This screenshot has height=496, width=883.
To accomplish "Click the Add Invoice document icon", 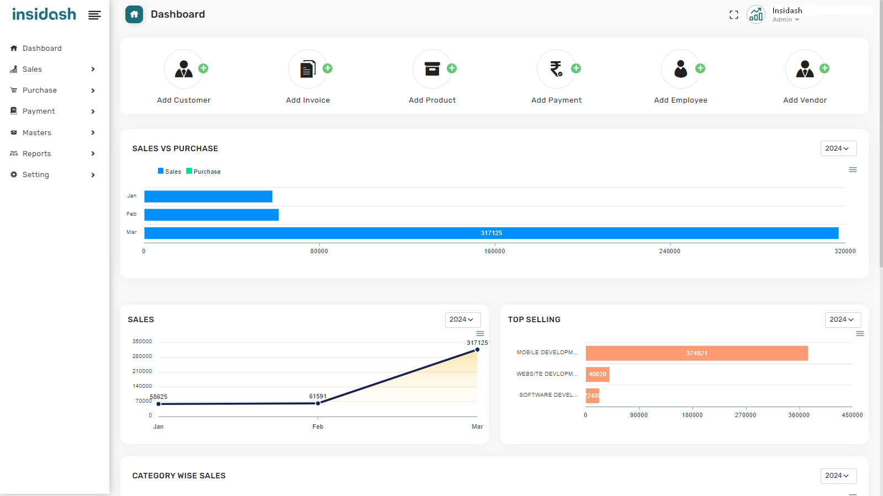I will click(308, 69).
